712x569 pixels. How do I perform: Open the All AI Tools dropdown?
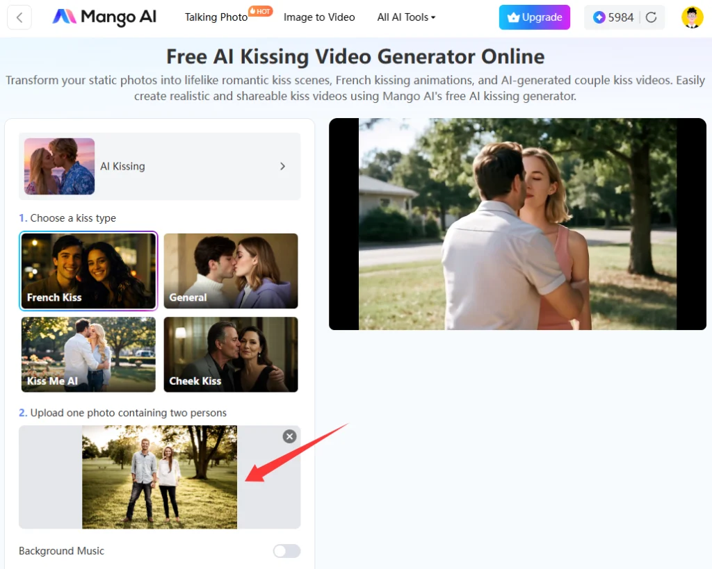point(405,17)
